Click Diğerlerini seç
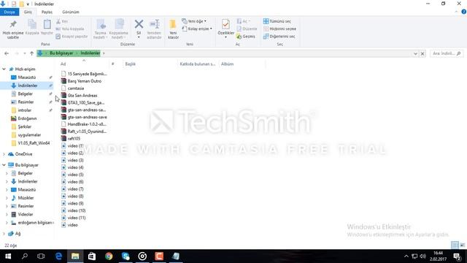The image size is (467, 263). pos(279,37)
